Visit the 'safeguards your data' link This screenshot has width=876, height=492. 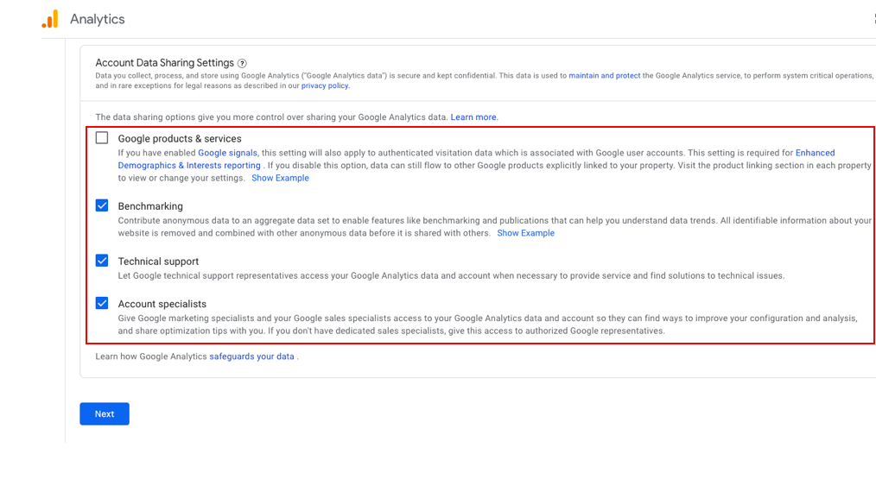click(251, 356)
